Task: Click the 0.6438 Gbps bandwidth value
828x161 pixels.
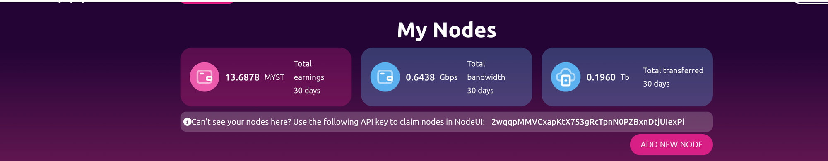Action: [420, 77]
